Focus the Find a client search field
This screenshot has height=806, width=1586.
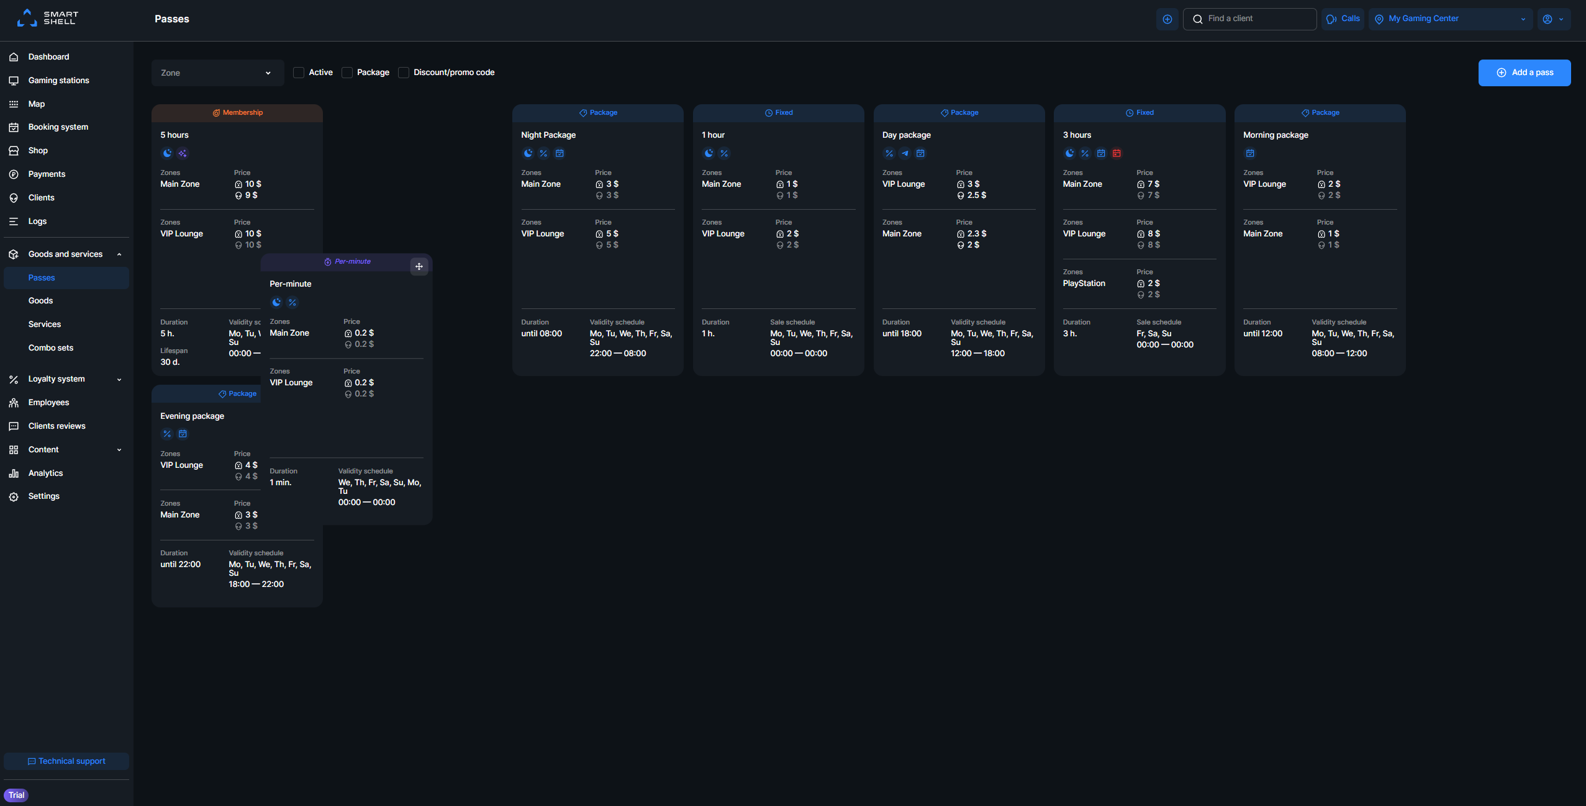[1249, 19]
